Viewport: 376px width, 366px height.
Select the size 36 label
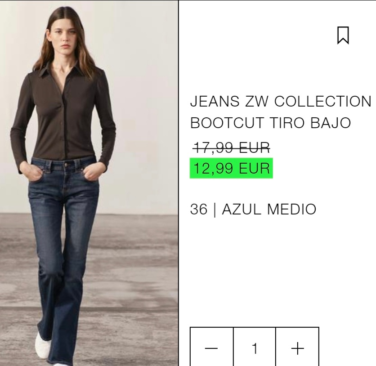point(198,209)
